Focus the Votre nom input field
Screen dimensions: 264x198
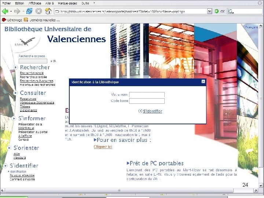(x=147, y=95)
